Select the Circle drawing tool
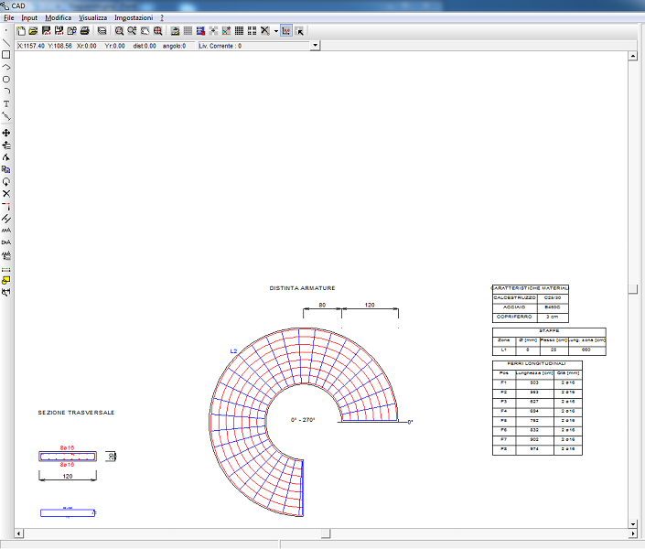 pos(6,80)
